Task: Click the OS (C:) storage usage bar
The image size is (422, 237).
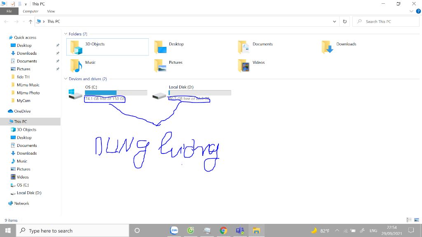Action: (x=116, y=93)
